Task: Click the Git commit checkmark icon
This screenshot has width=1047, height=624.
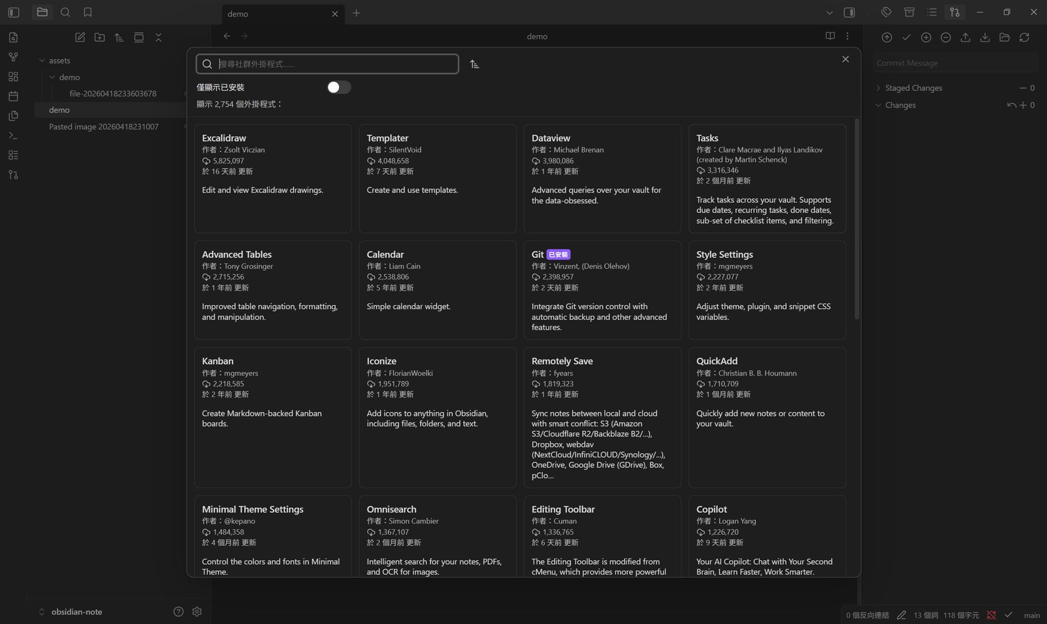Action: coord(906,37)
